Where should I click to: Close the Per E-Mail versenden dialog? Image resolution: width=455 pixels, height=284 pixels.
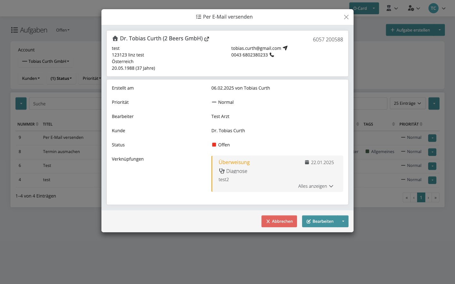point(346,17)
